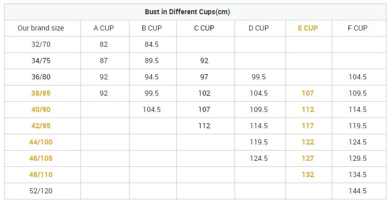The width and height of the screenshot is (390, 203).
Task: Click the 52/120 size row label
Action: click(x=41, y=191)
